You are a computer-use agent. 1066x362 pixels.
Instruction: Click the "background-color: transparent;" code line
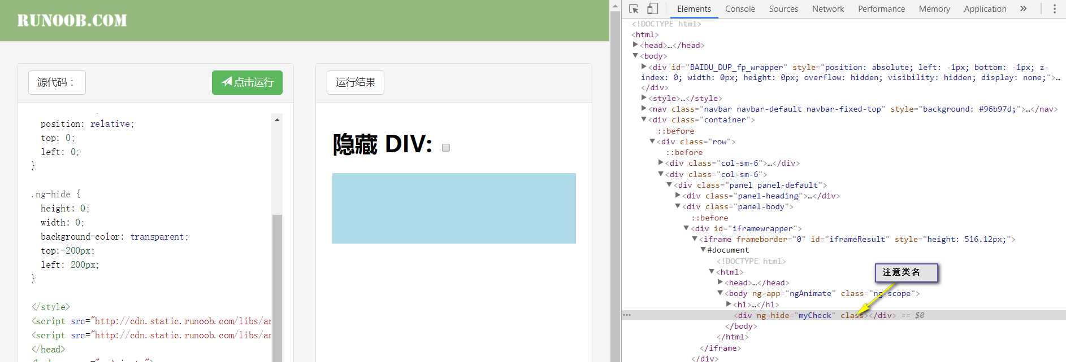(x=114, y=237)
